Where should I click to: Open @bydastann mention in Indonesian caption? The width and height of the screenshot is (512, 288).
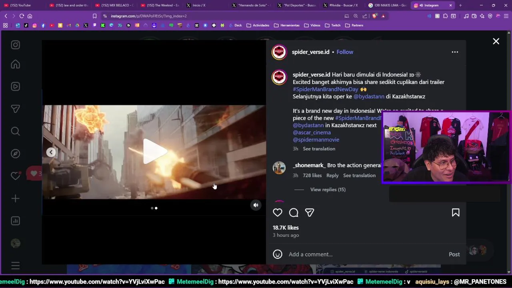coord(369,96)
